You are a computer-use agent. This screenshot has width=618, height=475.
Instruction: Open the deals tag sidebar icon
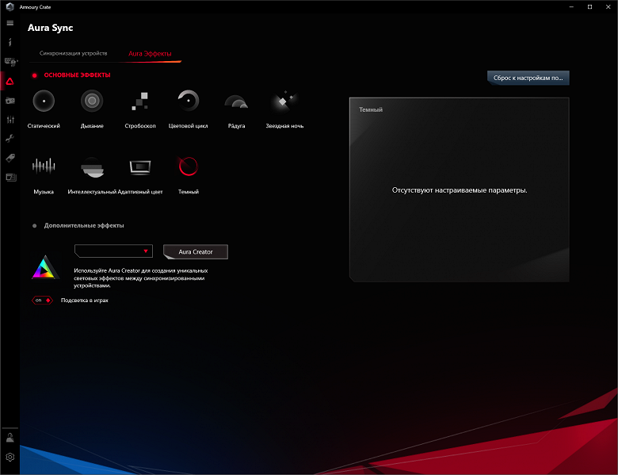click(10, 158)
